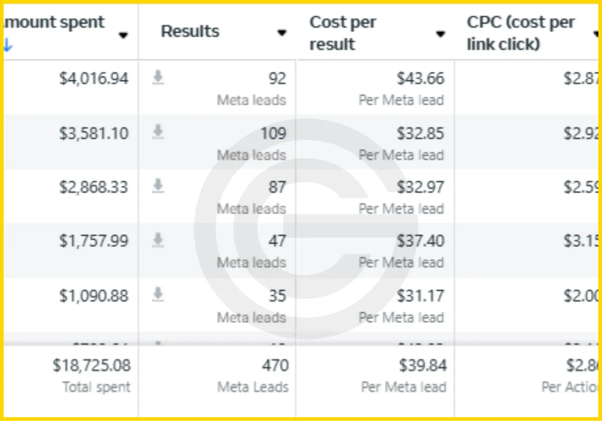Select the $4,016.94 amount spent cell
The image size is (602, 421).
(94, 79)
